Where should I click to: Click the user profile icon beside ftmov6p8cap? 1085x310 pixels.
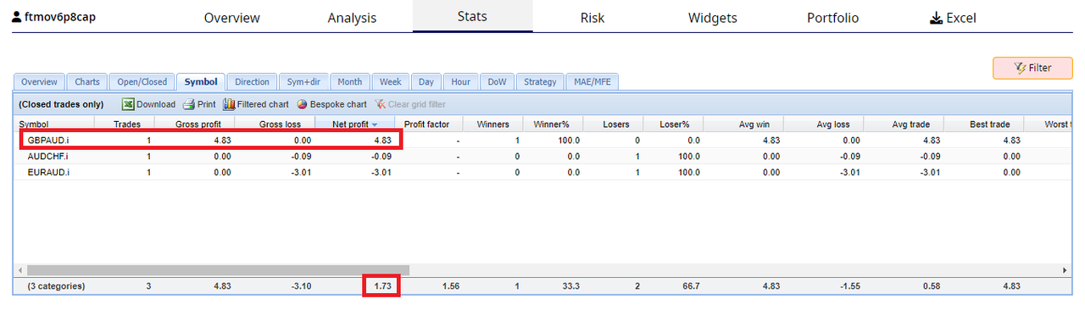coord(16,17)
